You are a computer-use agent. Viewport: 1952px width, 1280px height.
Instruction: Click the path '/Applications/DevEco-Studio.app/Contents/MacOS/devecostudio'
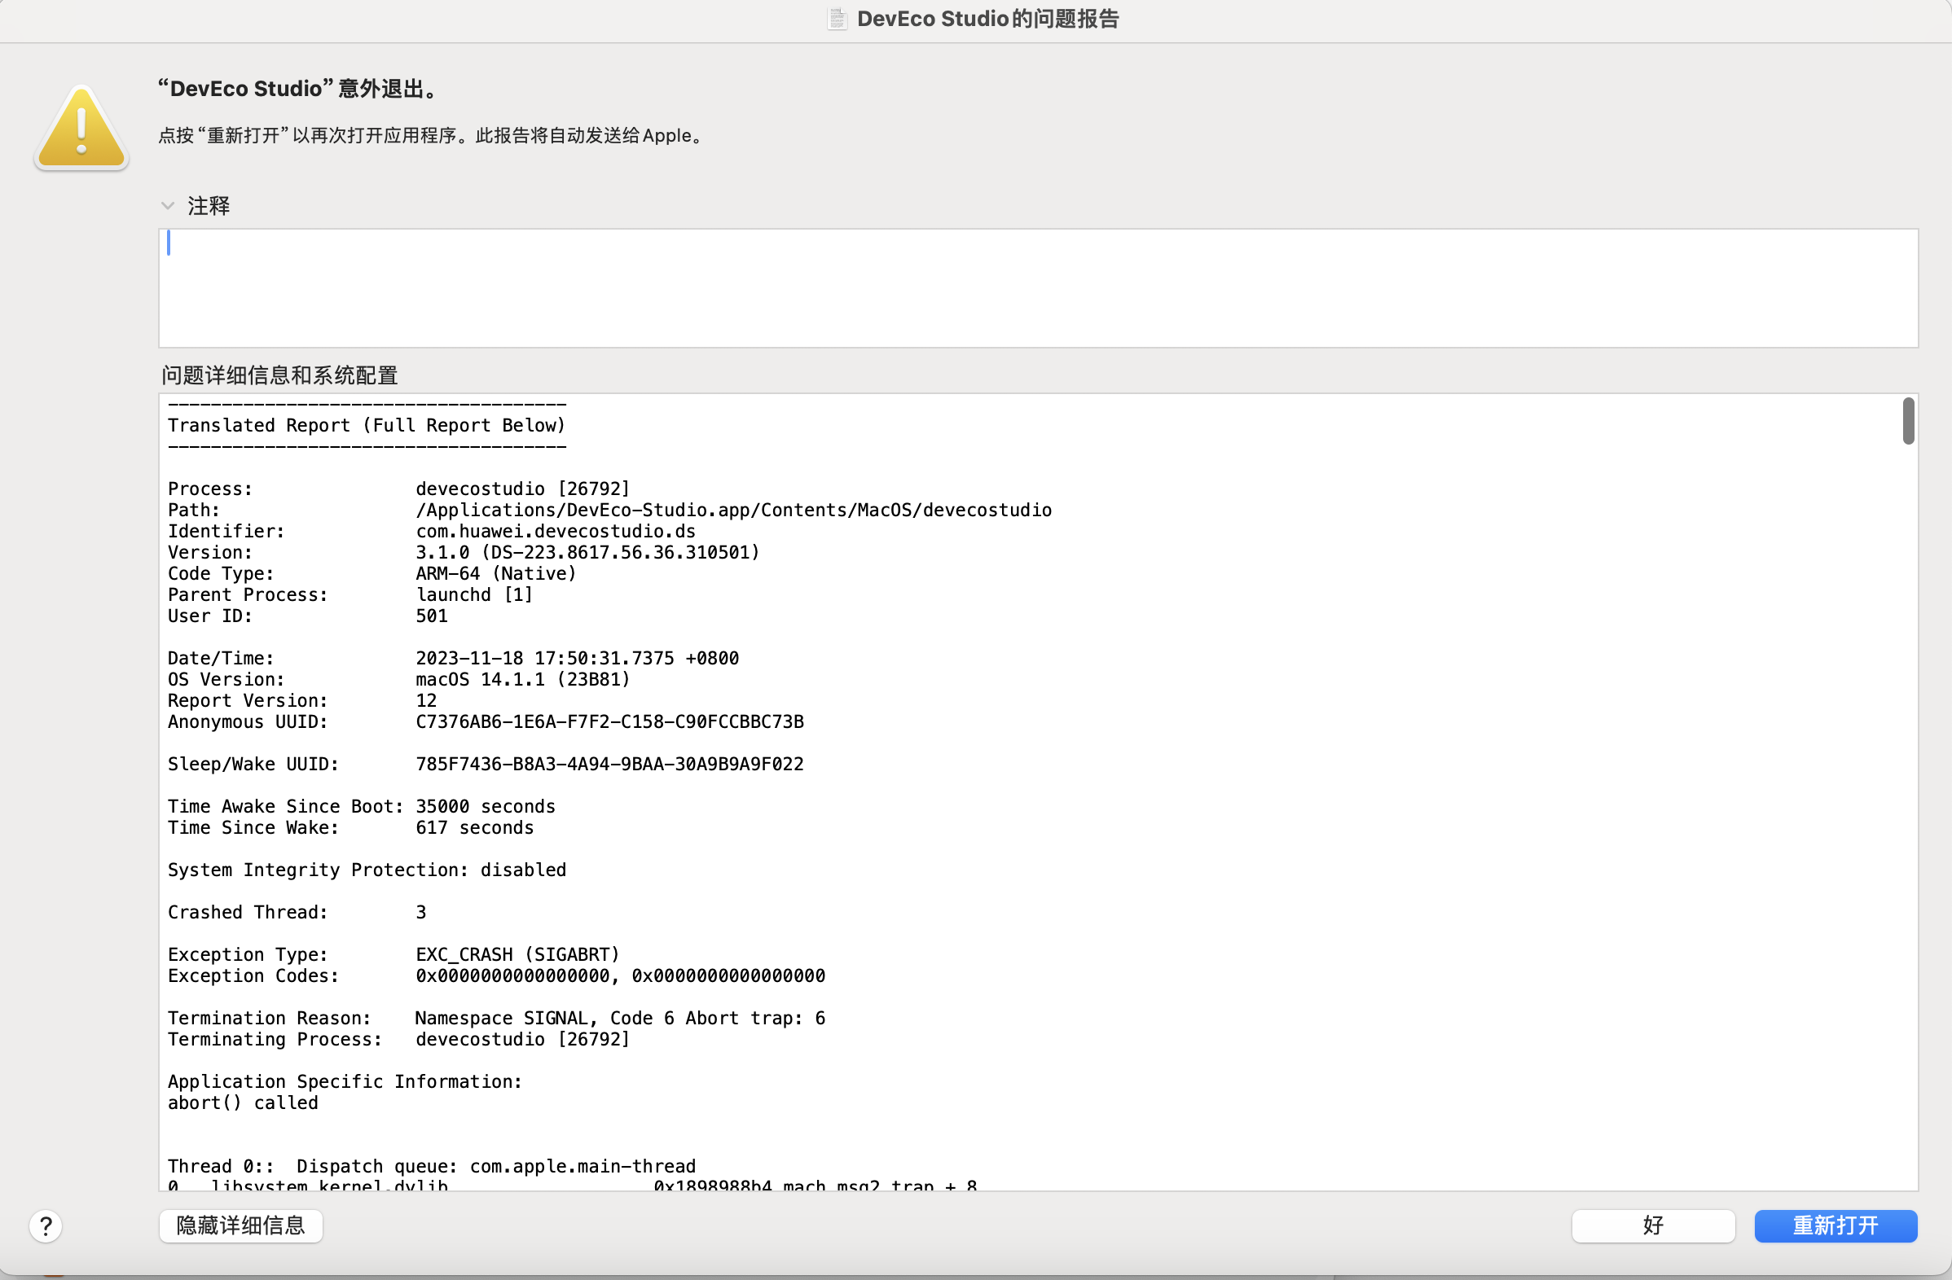[733, 510]
